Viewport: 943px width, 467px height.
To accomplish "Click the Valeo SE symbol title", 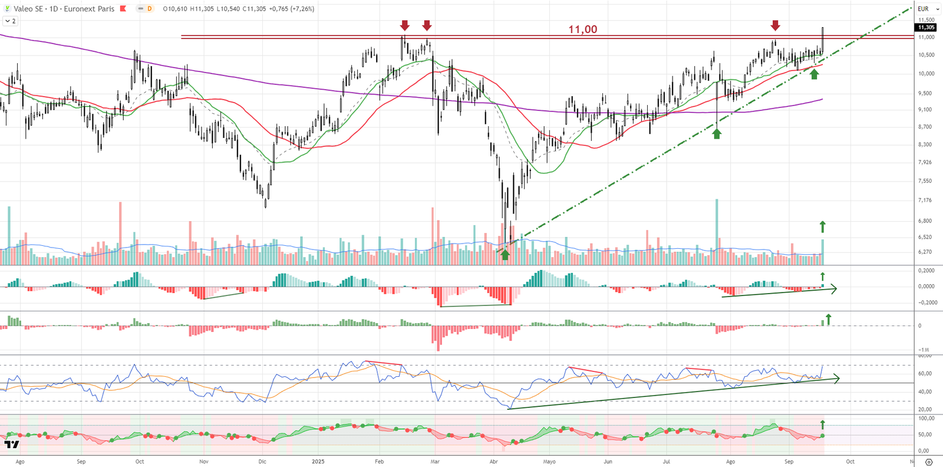I will coord(28,9).
